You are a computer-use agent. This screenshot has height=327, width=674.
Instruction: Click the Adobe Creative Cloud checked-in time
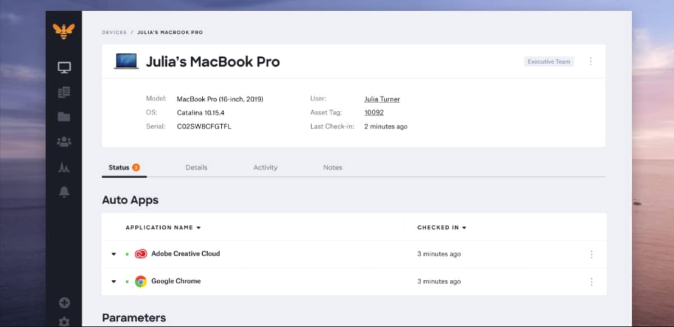click(439, 254)
